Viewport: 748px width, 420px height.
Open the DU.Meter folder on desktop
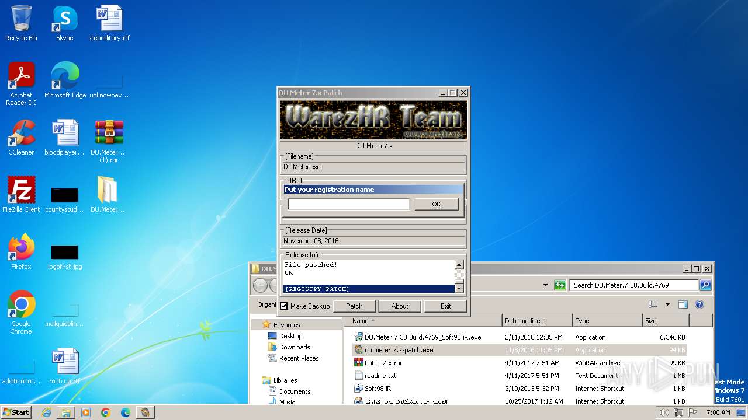coord(108,194)
